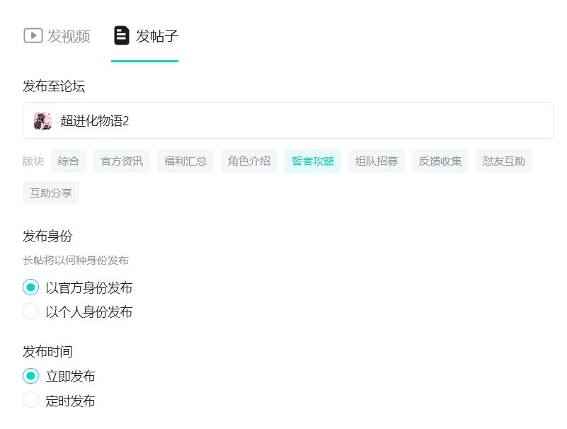Click the 超进化物语2 forum name text
Viewport: 567px width, 429px height.
click(x=95, y=121)
